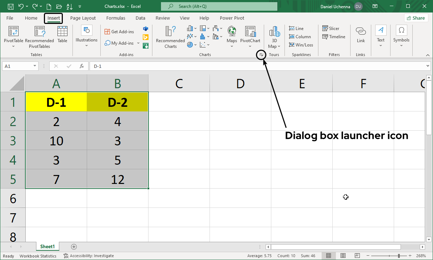Click the Save icon in title bar

coord(11,6)
